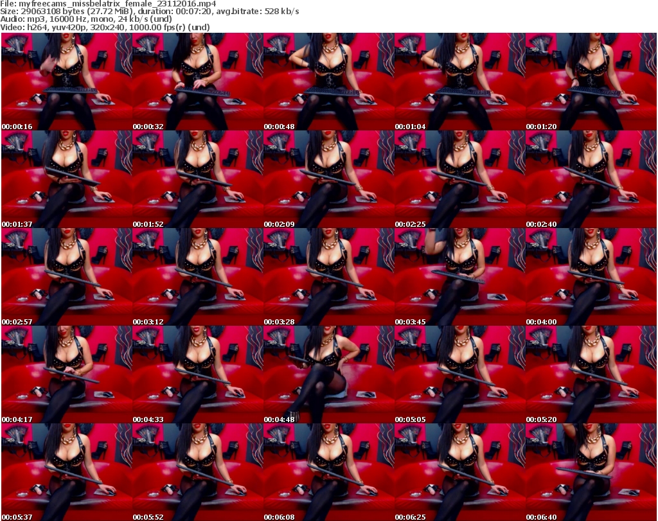Select the thumbnail stamped 00:06:08
This screenshot has height=521, width=658.
click(328, 472)
